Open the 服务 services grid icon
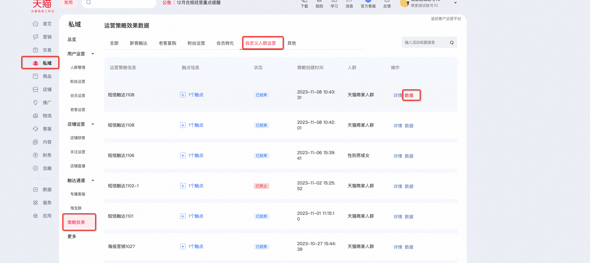This screenshot has height=263, width=590. (35, 203)
